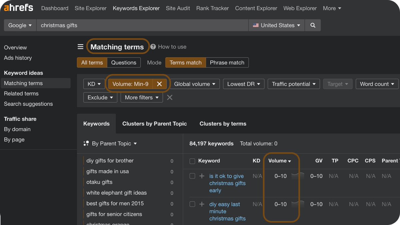Open the Exclude filter dropdown

[x=100, y=97]
